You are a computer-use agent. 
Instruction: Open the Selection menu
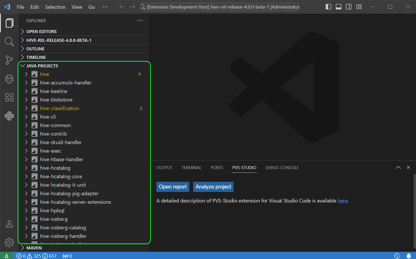[55, 7]
